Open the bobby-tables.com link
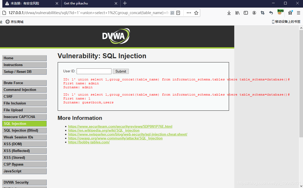This screenshot has width=303, height=188. tap(89, 142)
